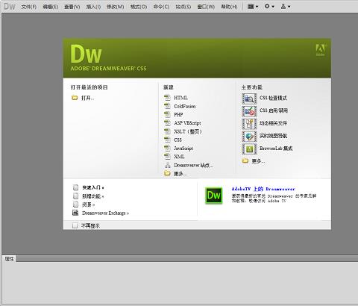Open the 修改(M) menu
The height and width of the screenshot is (306, 358).
coord(115,7)
